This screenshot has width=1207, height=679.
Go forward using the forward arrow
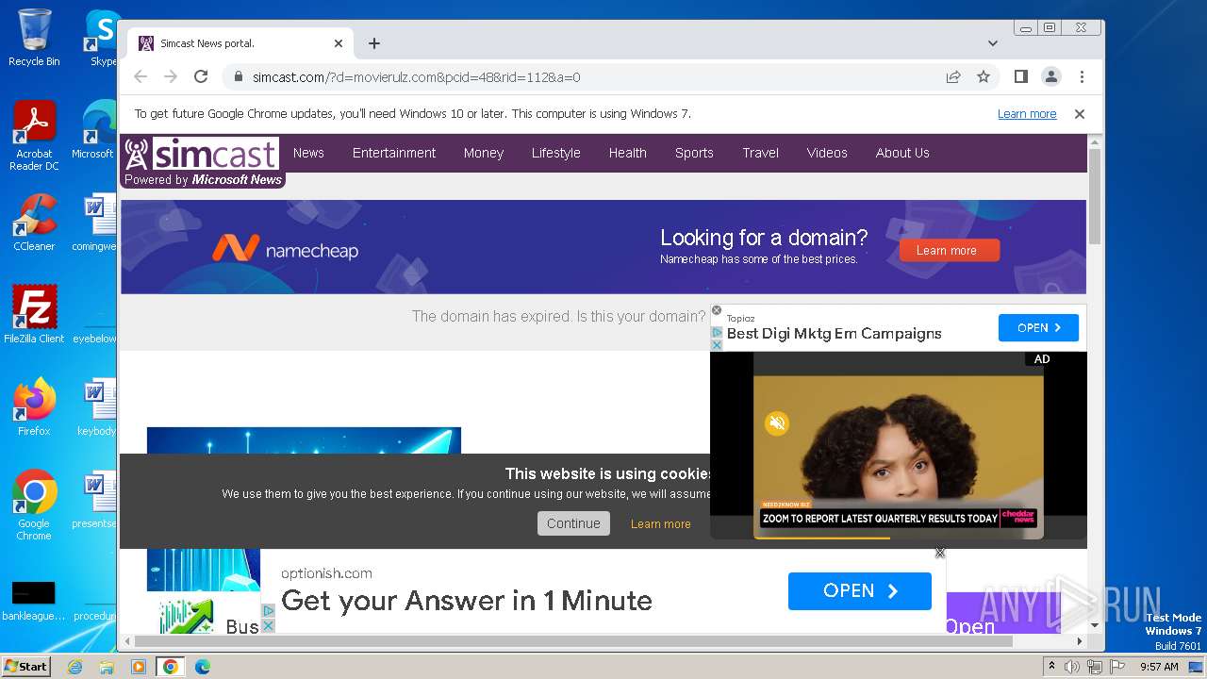(171, 77)
